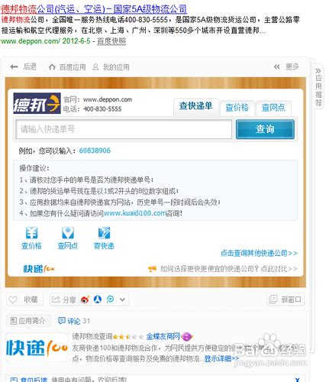Expand the 更多 chevron menu
Screen dimensions: 329x382
pos(277,67)
